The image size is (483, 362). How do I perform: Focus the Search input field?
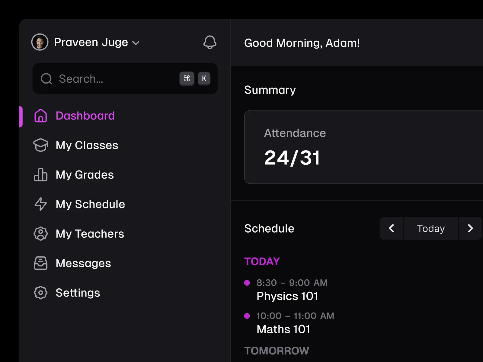coord(115,79)
